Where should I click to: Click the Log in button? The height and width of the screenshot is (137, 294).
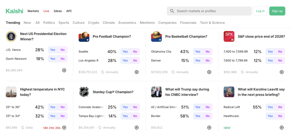tap(260, 11)
